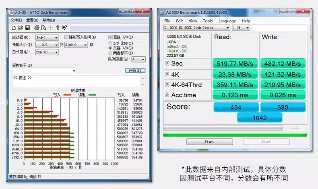Open the 帮助(H) menu in ATTO

(49, 20)
